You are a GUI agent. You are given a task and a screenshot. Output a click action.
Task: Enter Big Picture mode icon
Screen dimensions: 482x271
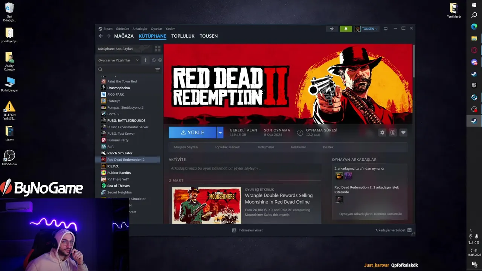(386, 29)
